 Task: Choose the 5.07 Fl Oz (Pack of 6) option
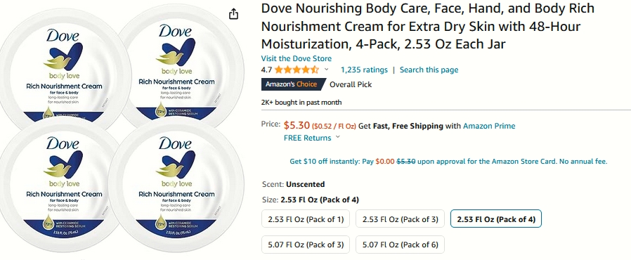[400, 245]
